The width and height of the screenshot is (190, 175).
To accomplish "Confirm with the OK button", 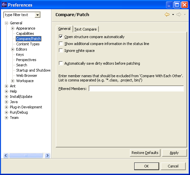I will (x=146, y=166).
